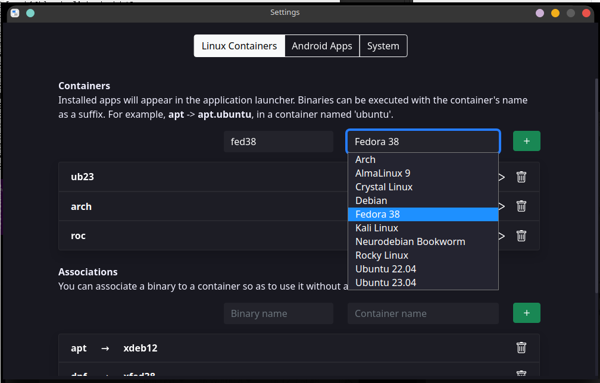Go to the System tab
600x383 pixels.
point(383,46)
